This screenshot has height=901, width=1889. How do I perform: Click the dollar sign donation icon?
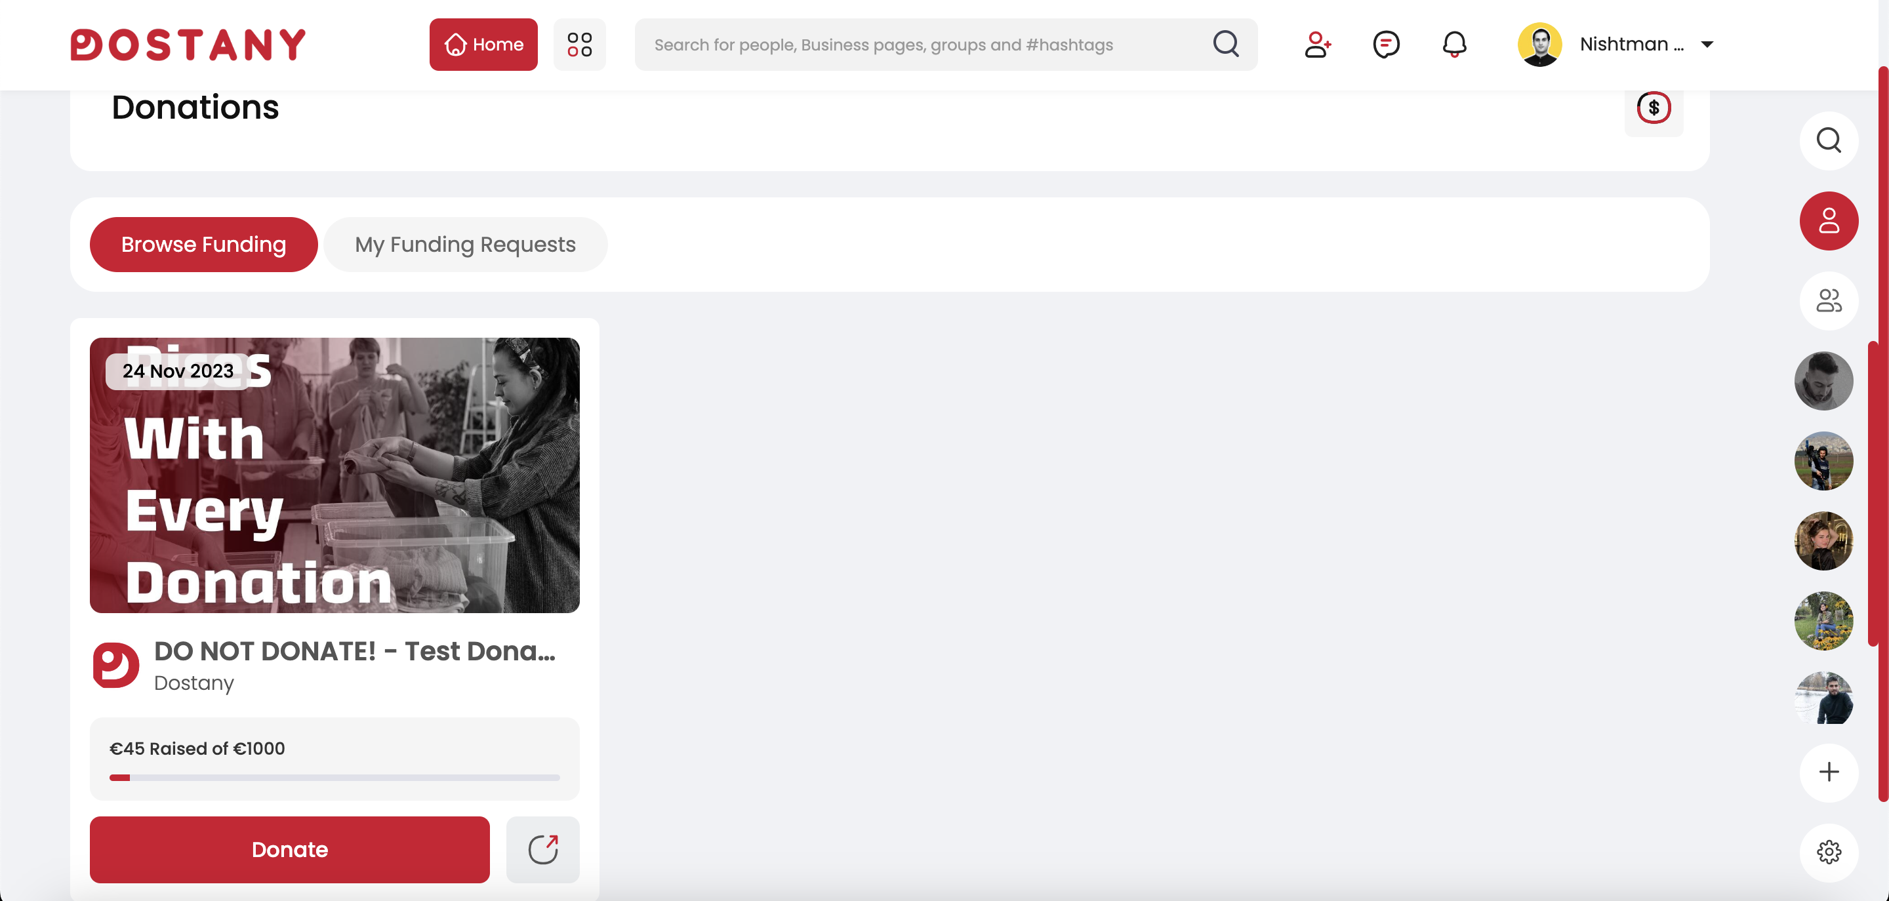pyautogui.click(x=1653, y=108)
